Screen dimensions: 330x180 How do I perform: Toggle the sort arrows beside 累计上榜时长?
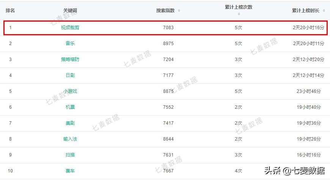tap(324, 11)
